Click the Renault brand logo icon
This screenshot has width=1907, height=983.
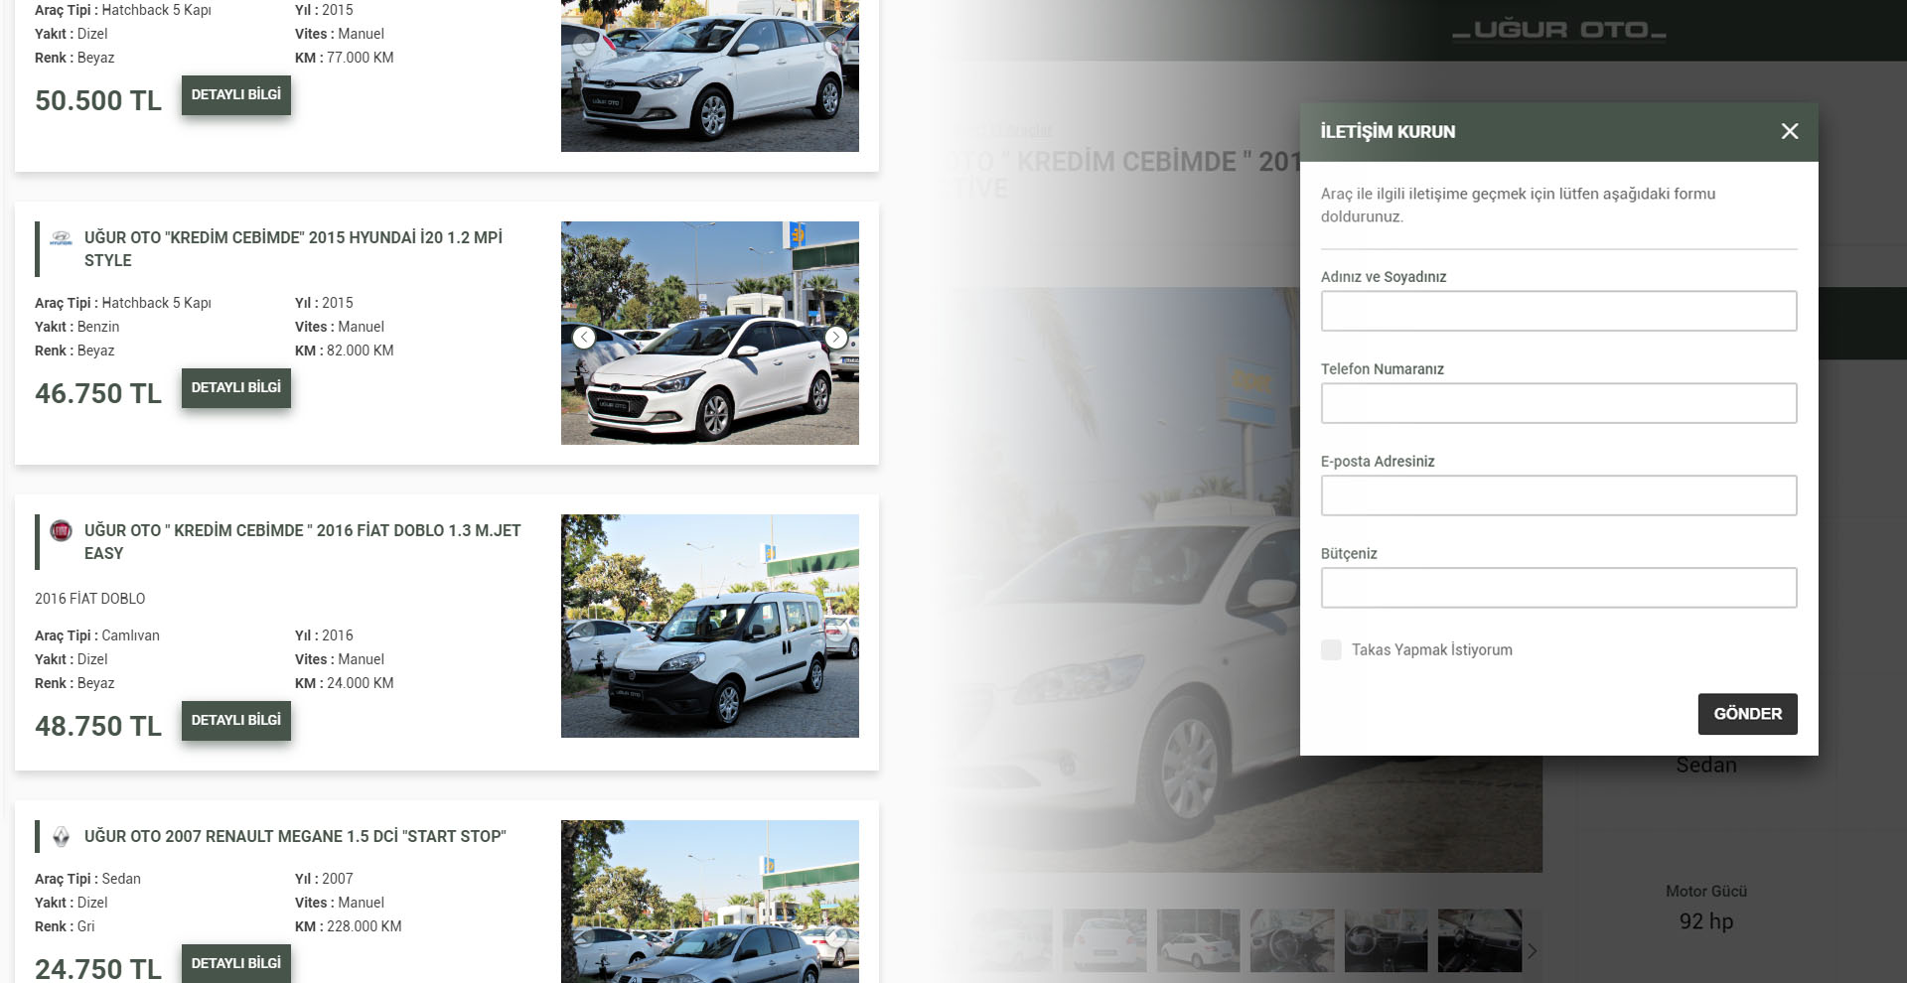[61, 837]
